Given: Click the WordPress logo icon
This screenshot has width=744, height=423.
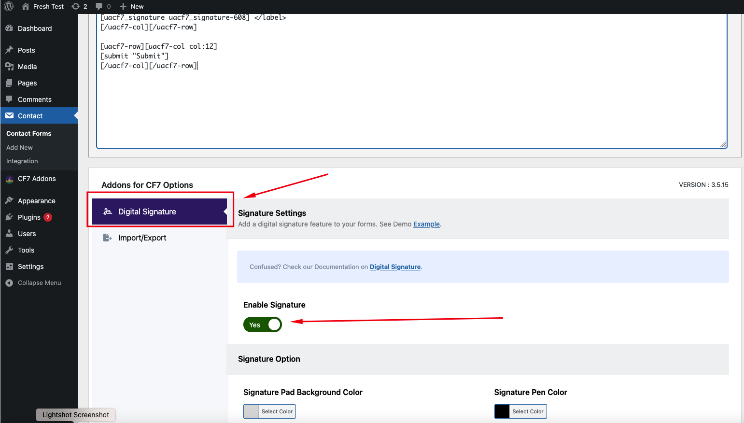Looking at the screenshot, I should 9,6.
